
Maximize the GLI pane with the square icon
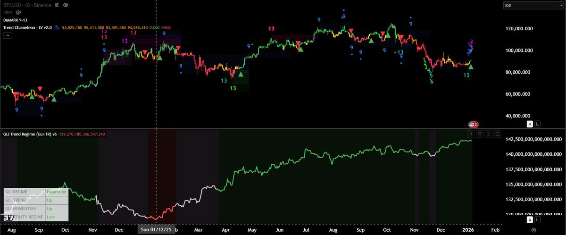(497, 134)
